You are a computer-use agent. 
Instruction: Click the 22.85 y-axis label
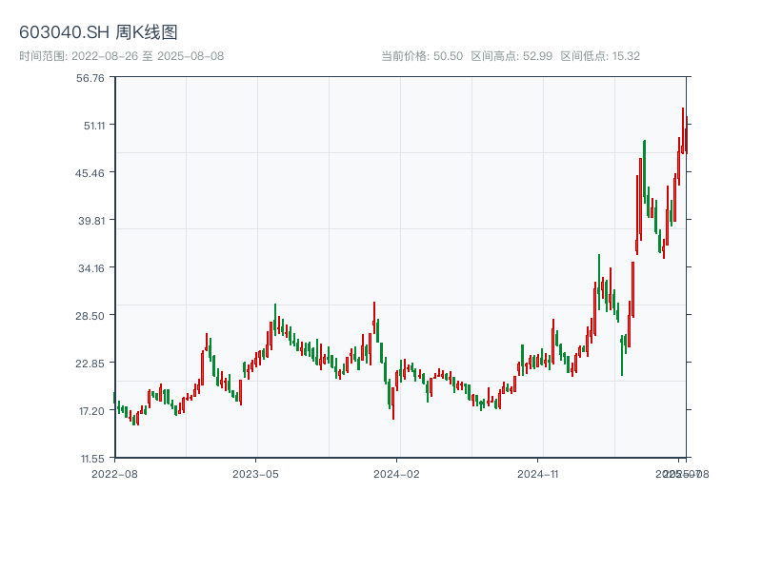90,364
